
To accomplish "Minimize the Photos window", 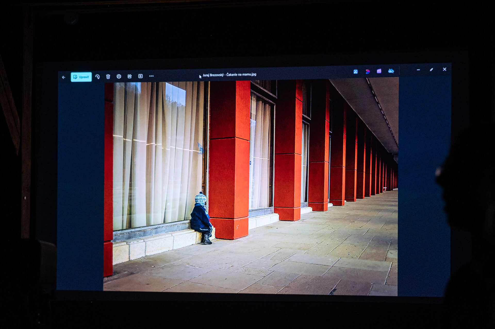I will [418, 70].
